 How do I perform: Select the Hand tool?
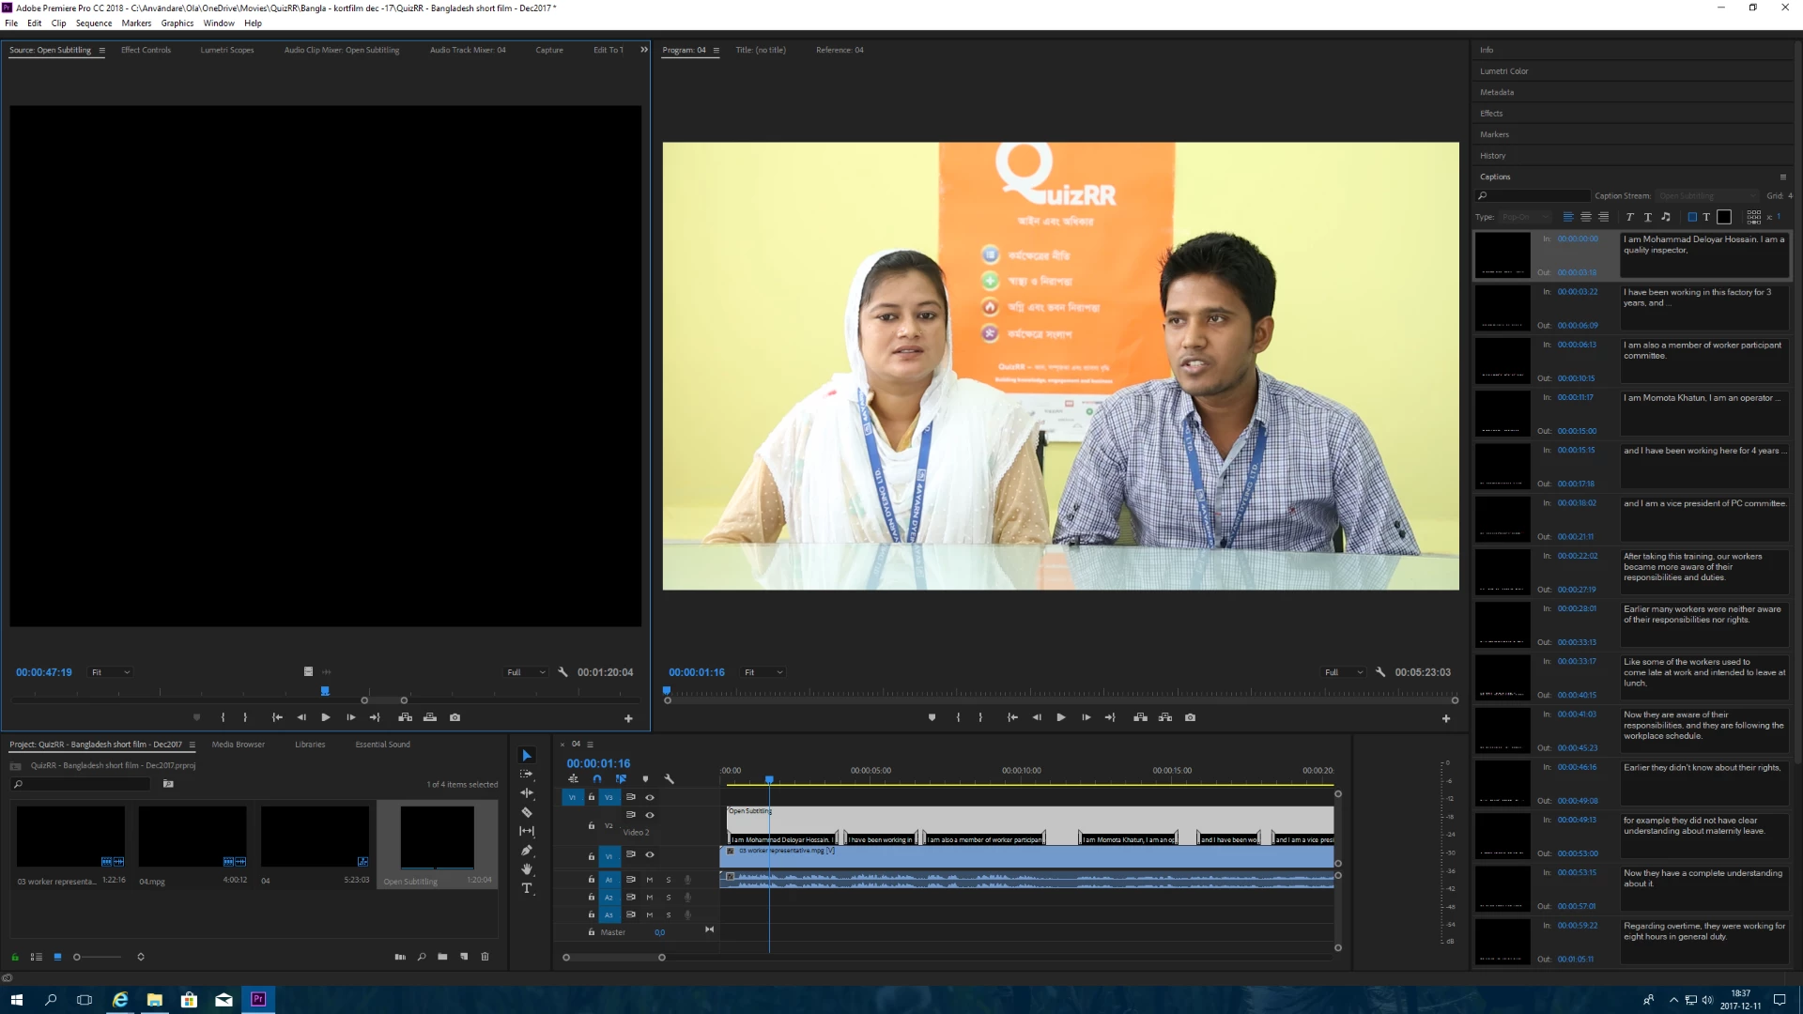(x=527, y=869)
